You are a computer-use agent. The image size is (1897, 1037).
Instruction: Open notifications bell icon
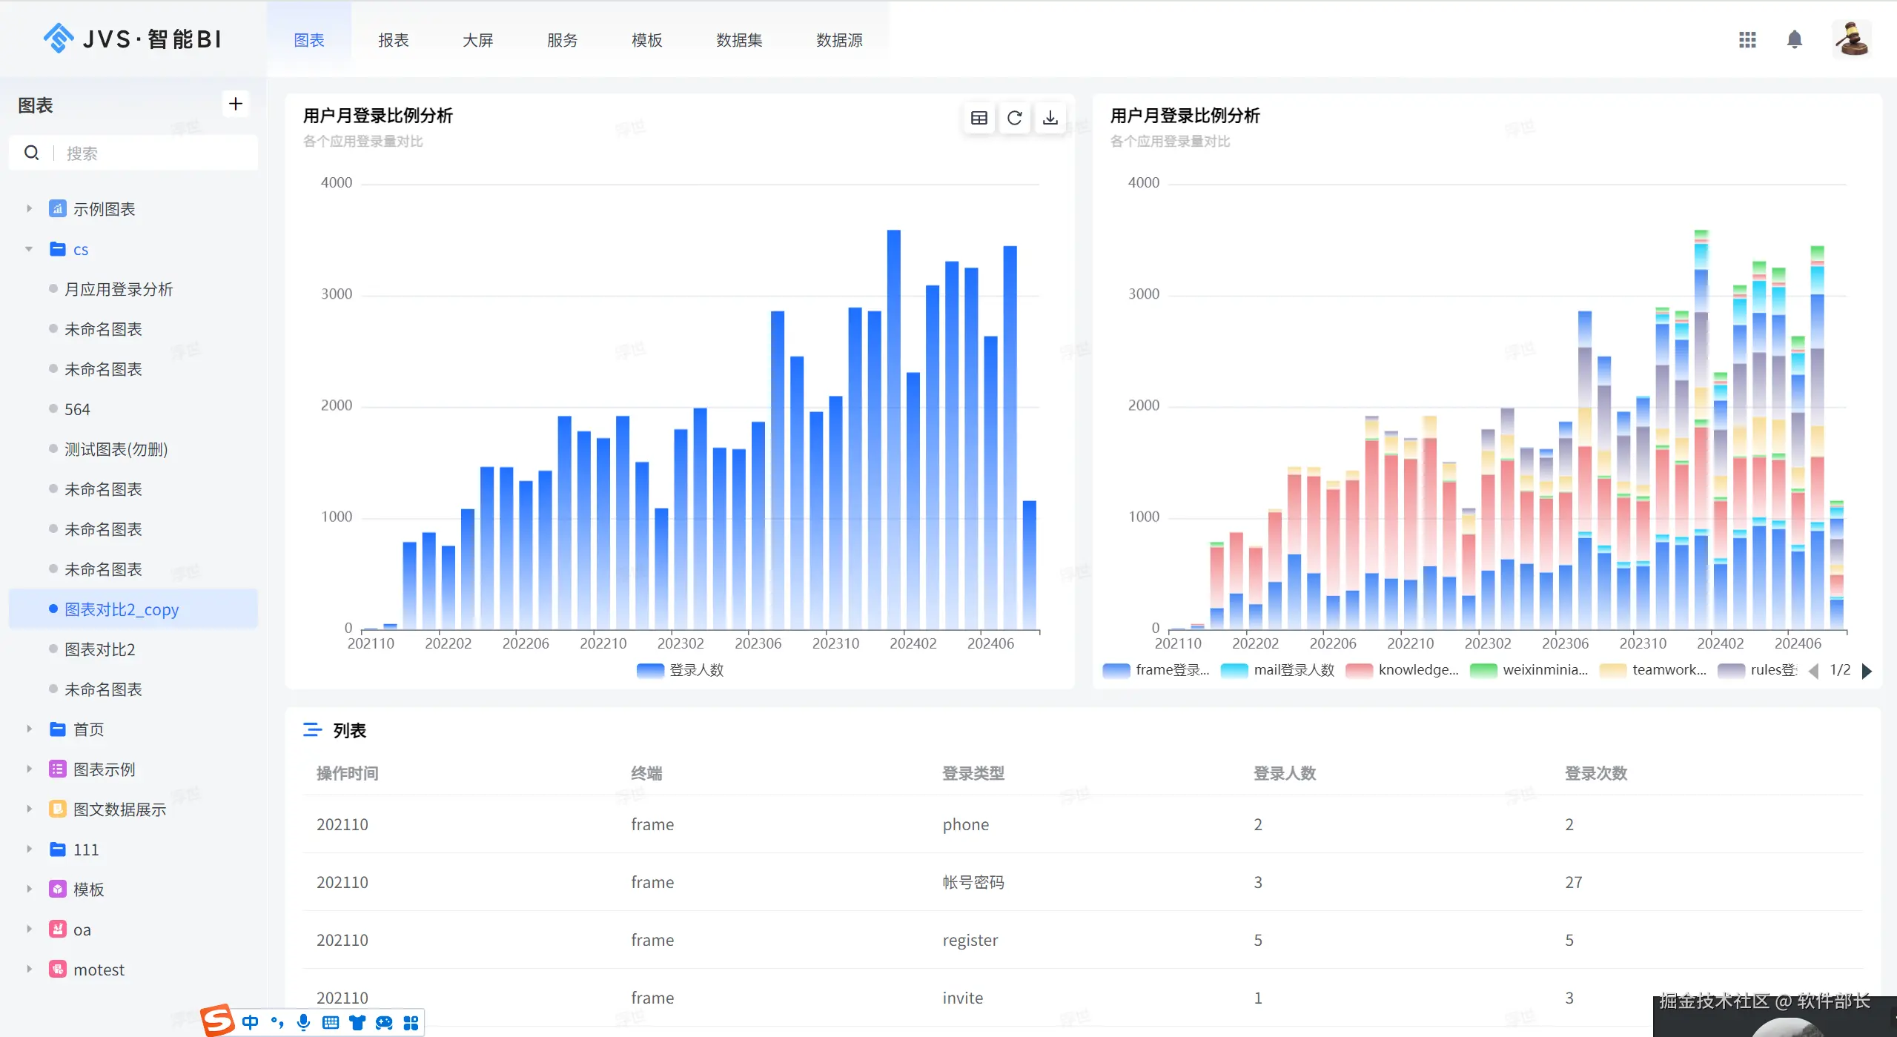coord(1794,39)
